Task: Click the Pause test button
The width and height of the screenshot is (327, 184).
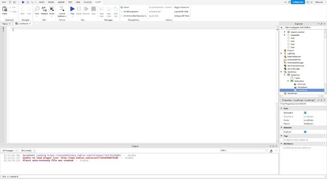Action: (x=79, y=9)
